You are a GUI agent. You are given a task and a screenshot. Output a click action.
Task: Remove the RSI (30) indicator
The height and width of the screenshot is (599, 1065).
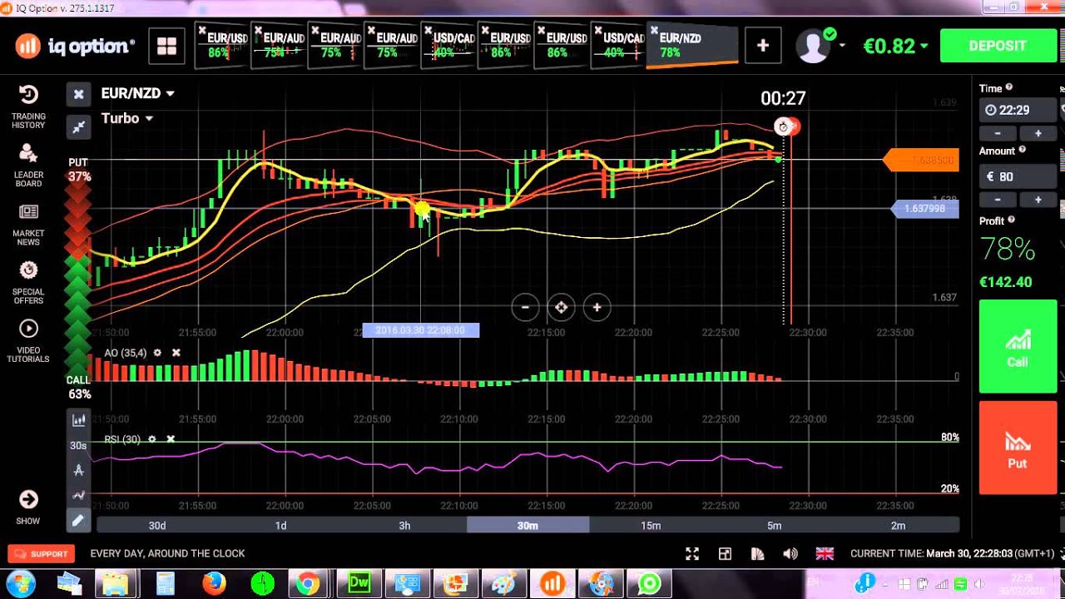pyautogui.click(x=171, y=438)
